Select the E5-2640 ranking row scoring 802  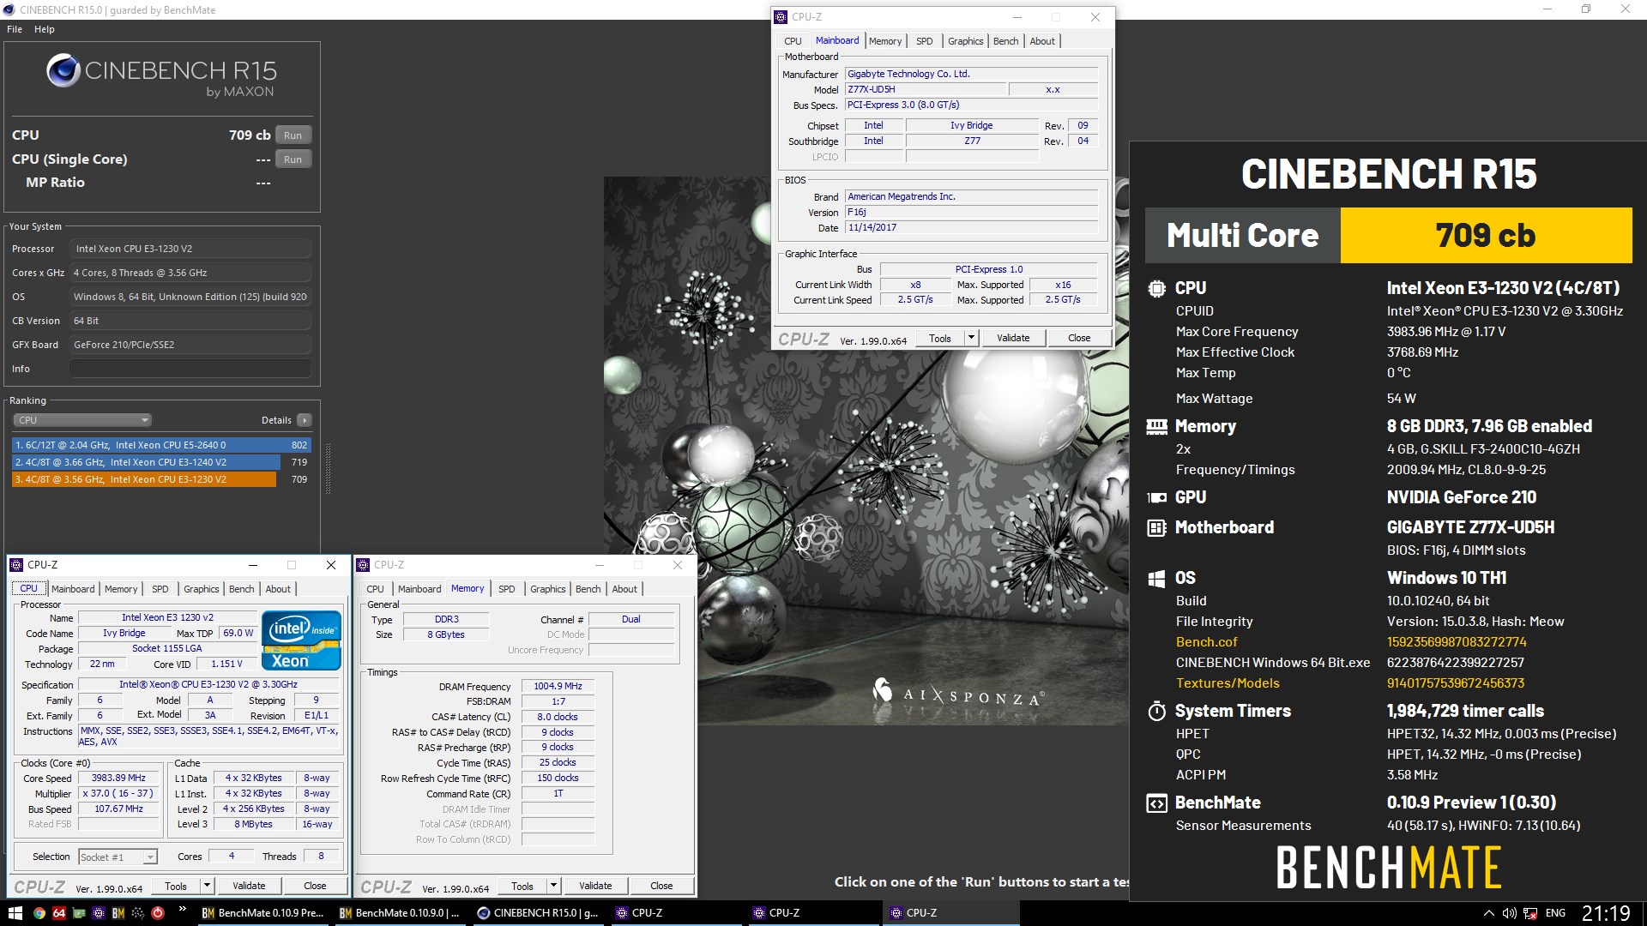(x=161, y=445)
